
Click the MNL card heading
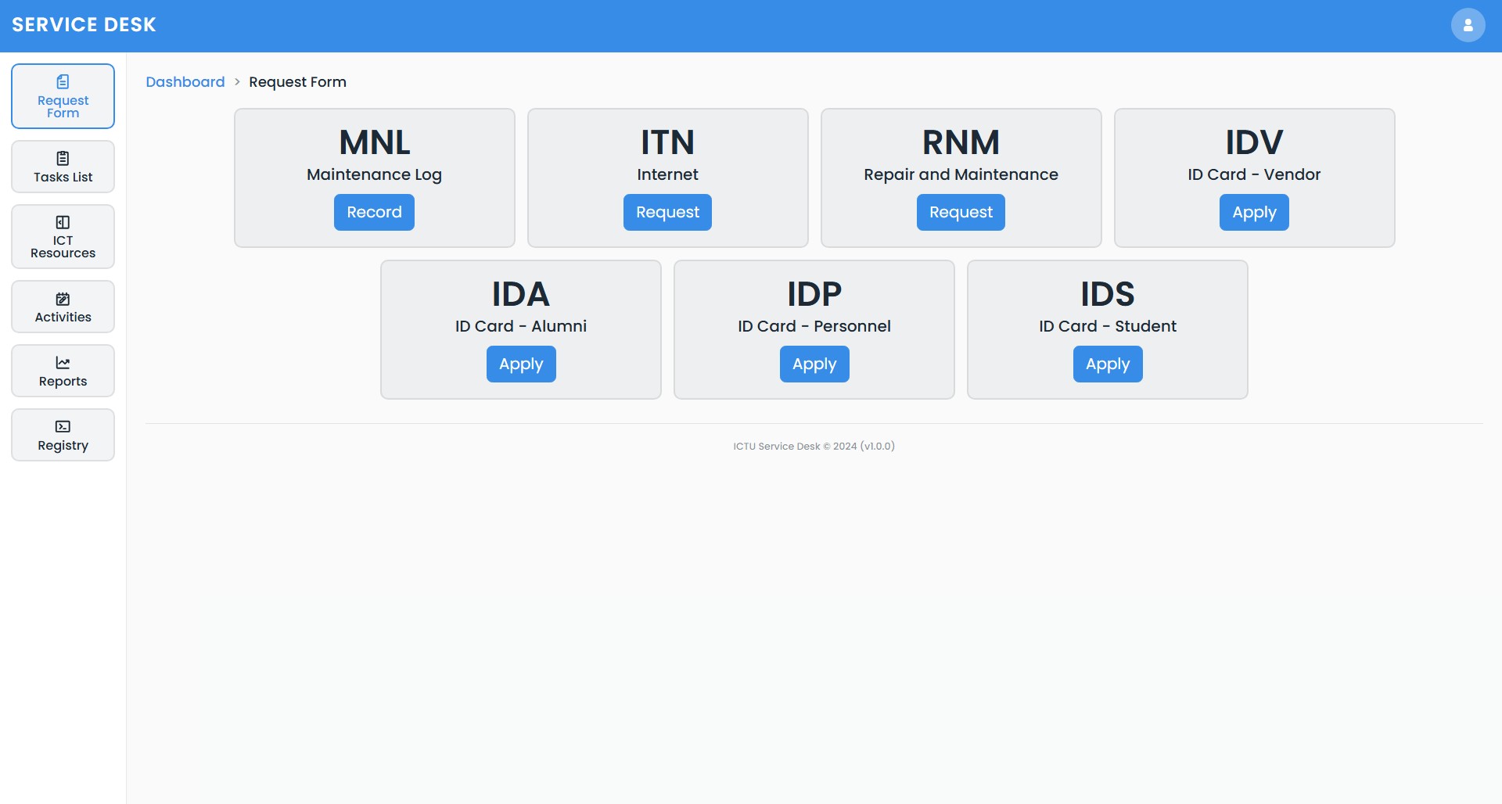click(374, 142)
